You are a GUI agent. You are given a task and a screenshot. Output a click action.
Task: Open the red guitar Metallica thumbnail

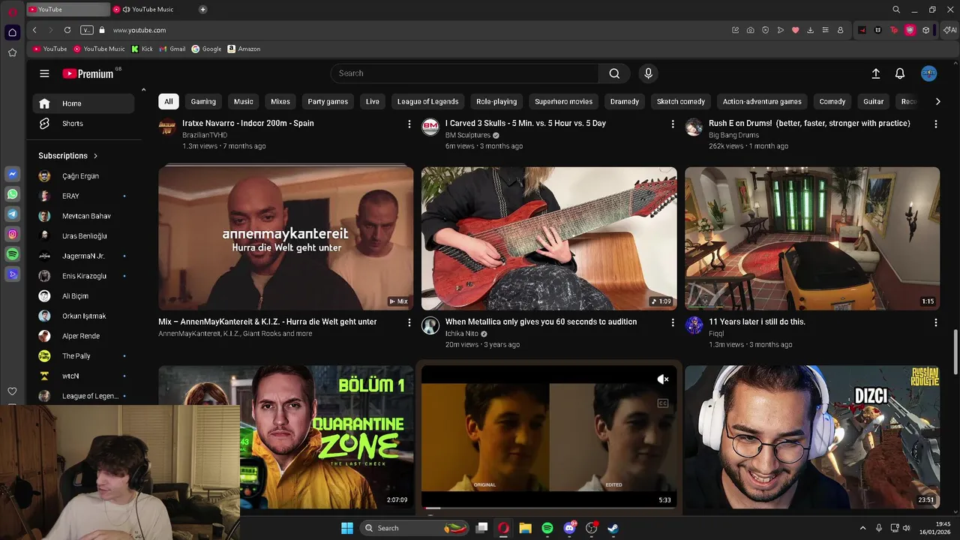(549, 238)
